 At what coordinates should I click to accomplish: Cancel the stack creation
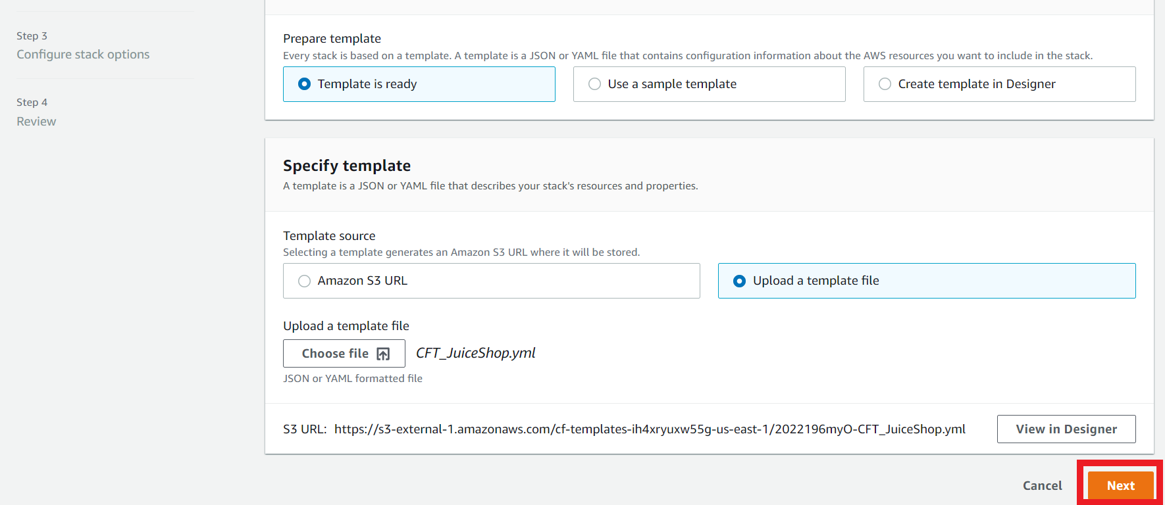(1042, 485)
